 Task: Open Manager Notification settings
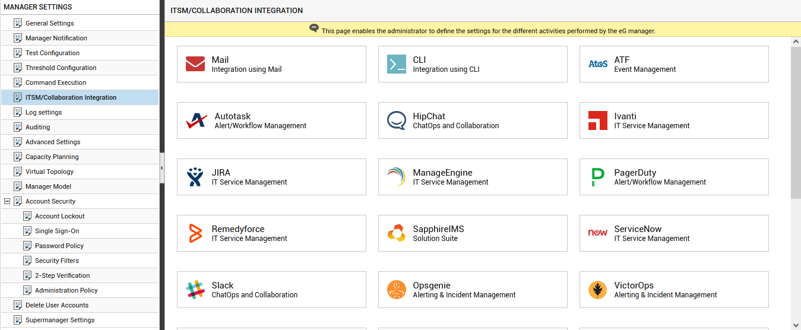tap(56, 38)
